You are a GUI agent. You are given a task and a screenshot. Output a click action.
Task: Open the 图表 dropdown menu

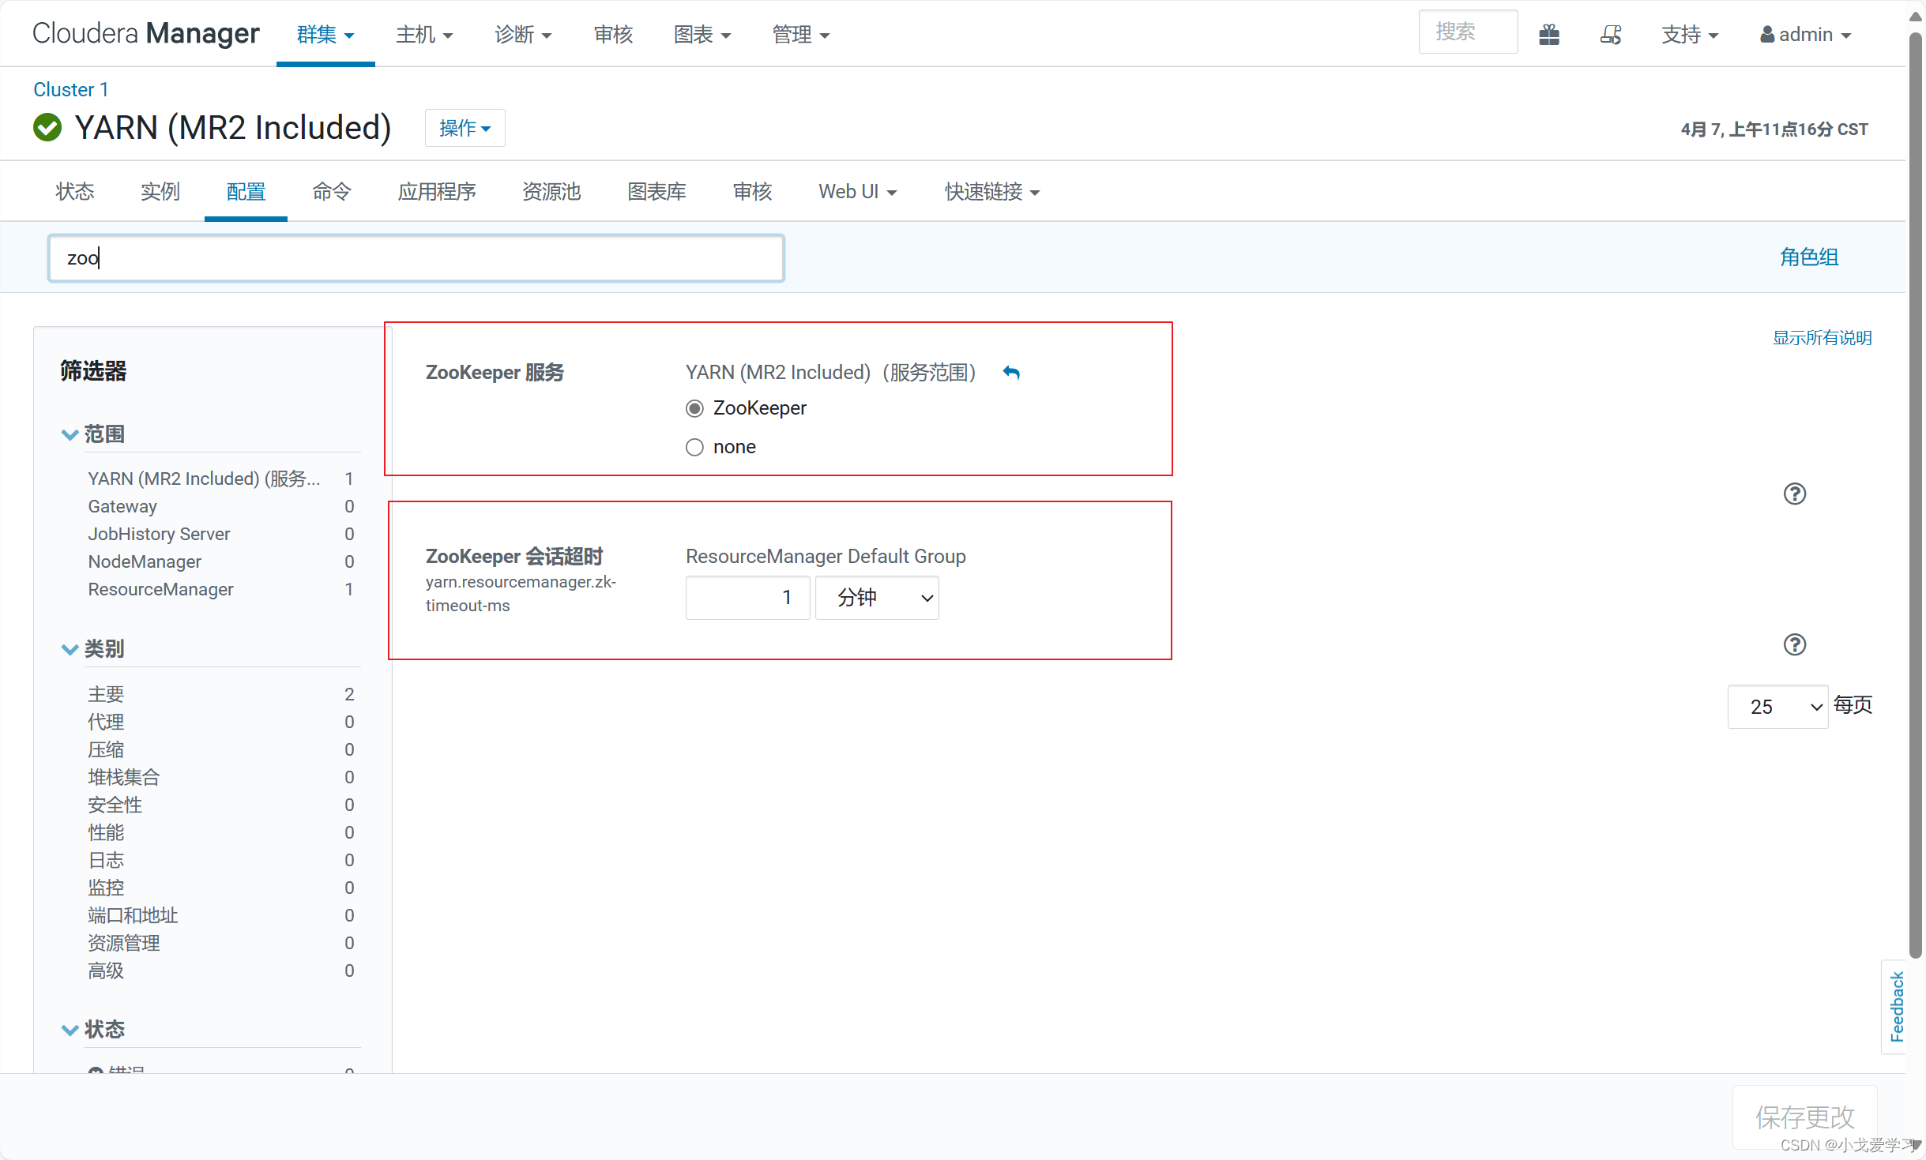702,35
